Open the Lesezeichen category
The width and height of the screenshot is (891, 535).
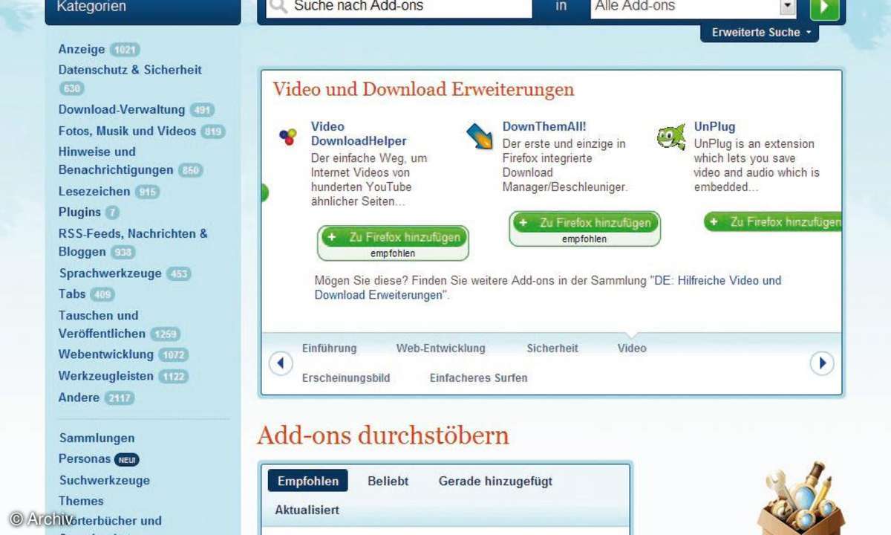pos(94,192)
